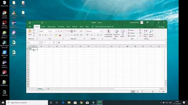Image resolution: width=188 pixels, height=105 pixels.
Task: Open Google Chrome from taskbar
Action: click(x=81, y=102)
